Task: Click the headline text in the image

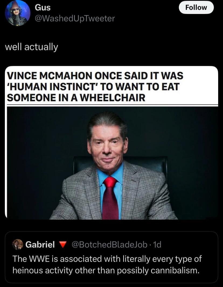Action: click(x=95, y=86)
